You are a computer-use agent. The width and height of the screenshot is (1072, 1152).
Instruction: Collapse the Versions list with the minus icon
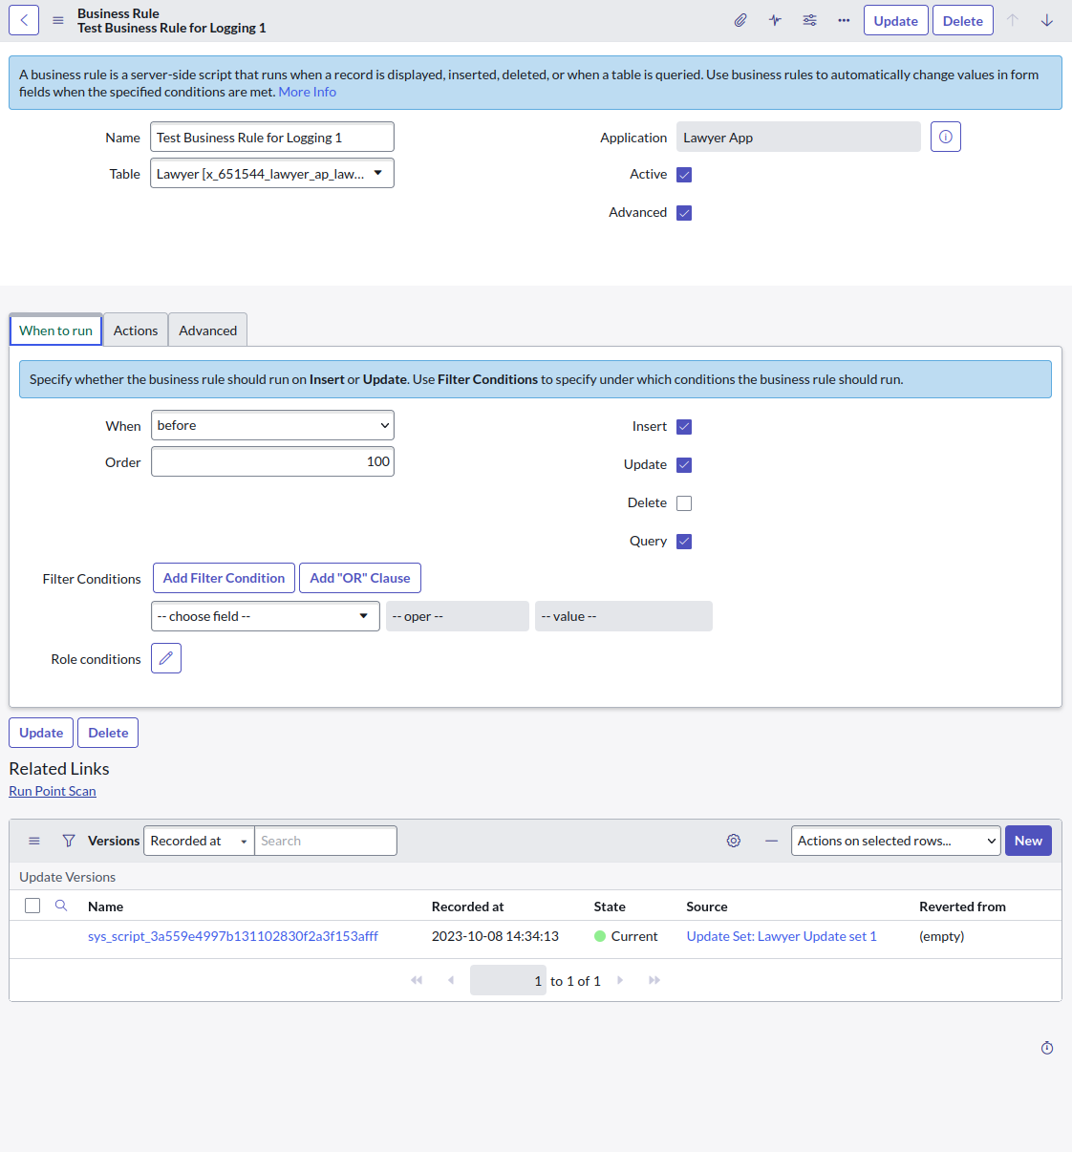click(771, 841)
